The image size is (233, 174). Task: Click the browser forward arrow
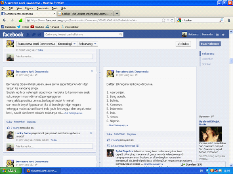[x=12, y=20]
